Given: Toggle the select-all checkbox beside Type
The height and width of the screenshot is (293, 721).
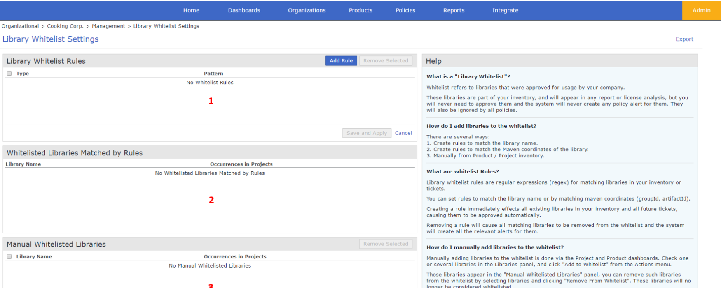Looking at the screenshot, I should (9, 74).
